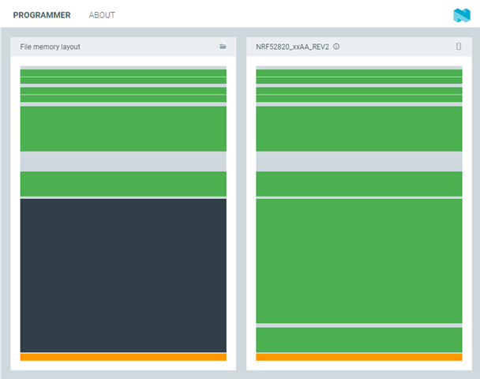480x379 pixels.
Task: Click the green block above navy region
Action: pos(123,184)
